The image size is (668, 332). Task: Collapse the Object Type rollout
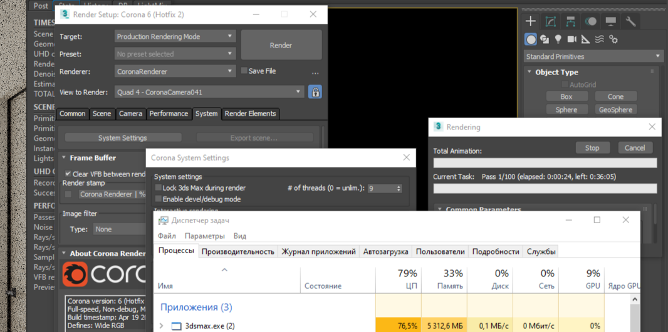pos(530,73)
